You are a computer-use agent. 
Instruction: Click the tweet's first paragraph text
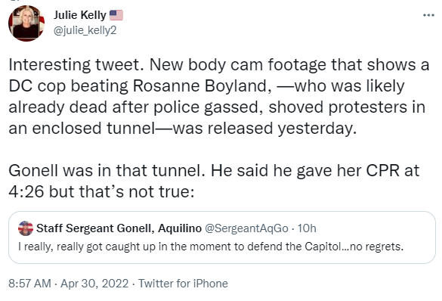[219, 97]
